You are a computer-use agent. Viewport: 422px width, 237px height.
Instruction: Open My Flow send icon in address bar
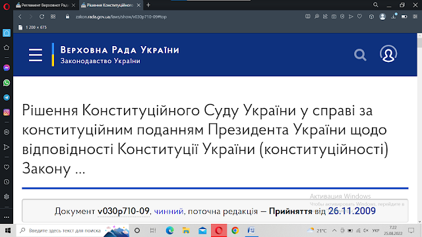[351, 16]
